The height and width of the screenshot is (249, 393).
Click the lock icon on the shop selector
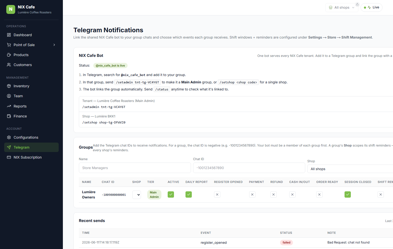pyautogui.click(x=357, y=4)
